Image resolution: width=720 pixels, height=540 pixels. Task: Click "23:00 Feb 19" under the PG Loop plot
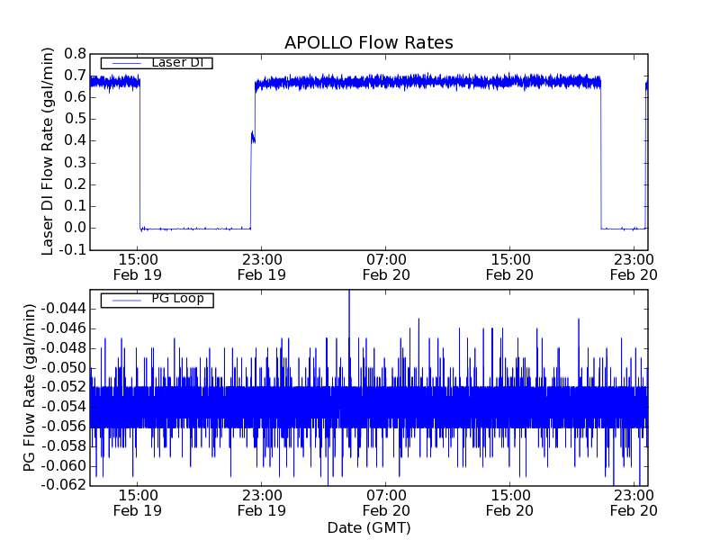[x=262, y=503]
